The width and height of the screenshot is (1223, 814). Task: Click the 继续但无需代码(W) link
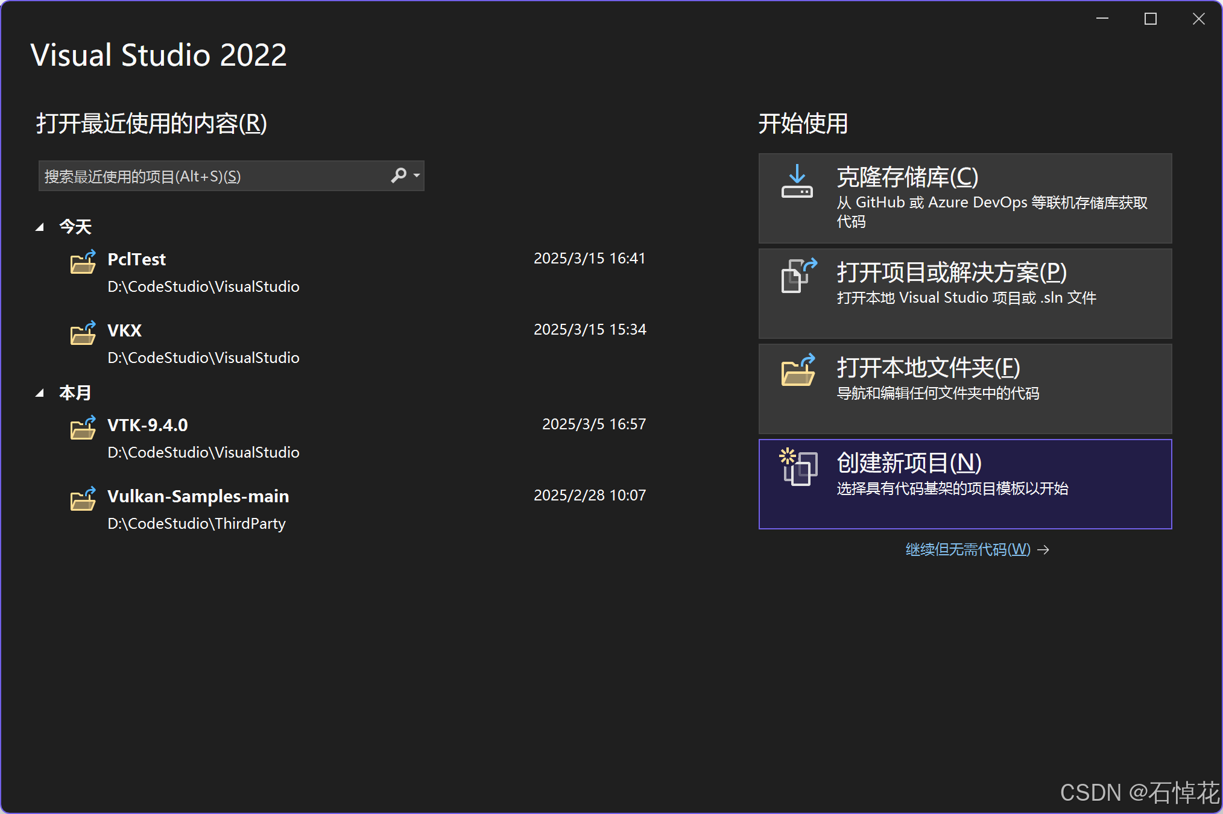[968, 549]
